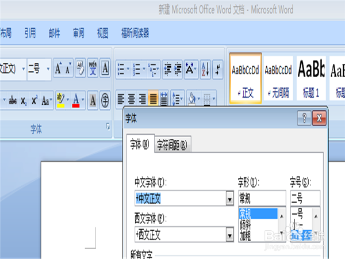Screen dimensions: 345x259
Task: Open borders dropdown arrow
Action: point(214,98)
